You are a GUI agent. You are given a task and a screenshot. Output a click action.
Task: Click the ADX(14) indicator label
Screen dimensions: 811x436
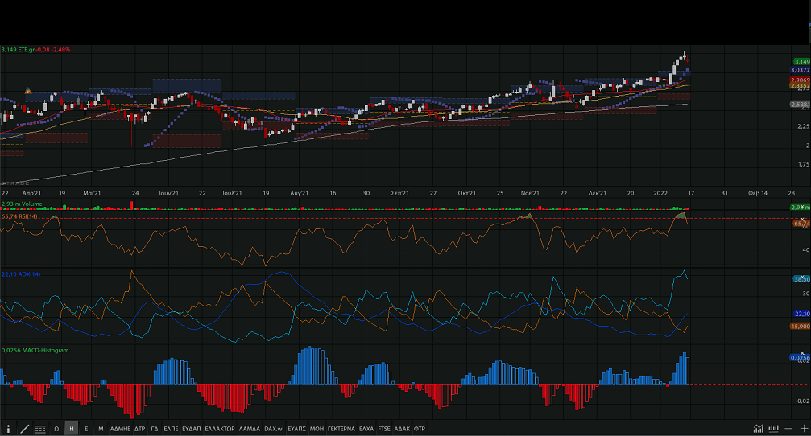(22, 274)
